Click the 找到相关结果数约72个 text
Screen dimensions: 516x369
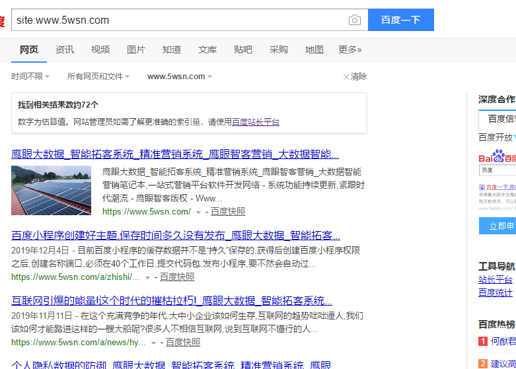tap(58, 105)
